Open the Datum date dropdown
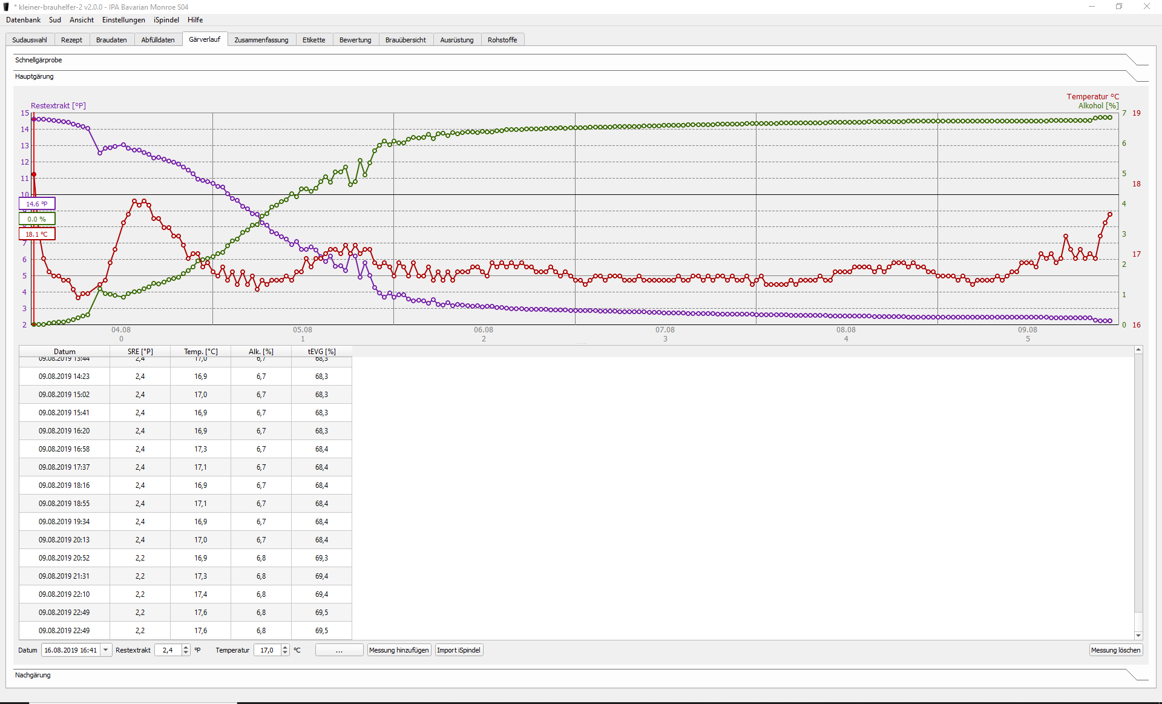The height and width of the screenshot is (704, 1162). 106,650
